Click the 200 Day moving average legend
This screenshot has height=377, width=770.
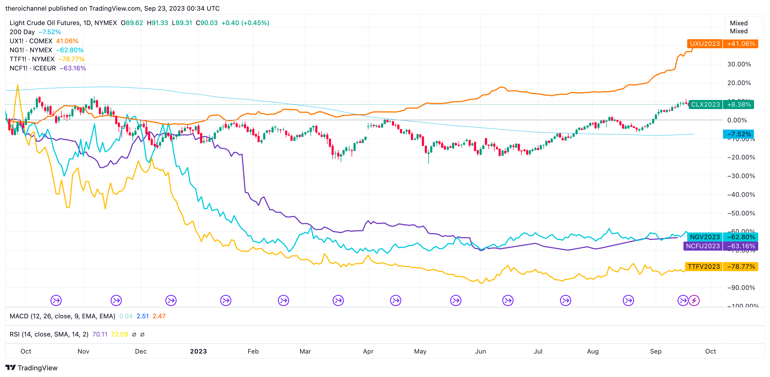(22, 32)
